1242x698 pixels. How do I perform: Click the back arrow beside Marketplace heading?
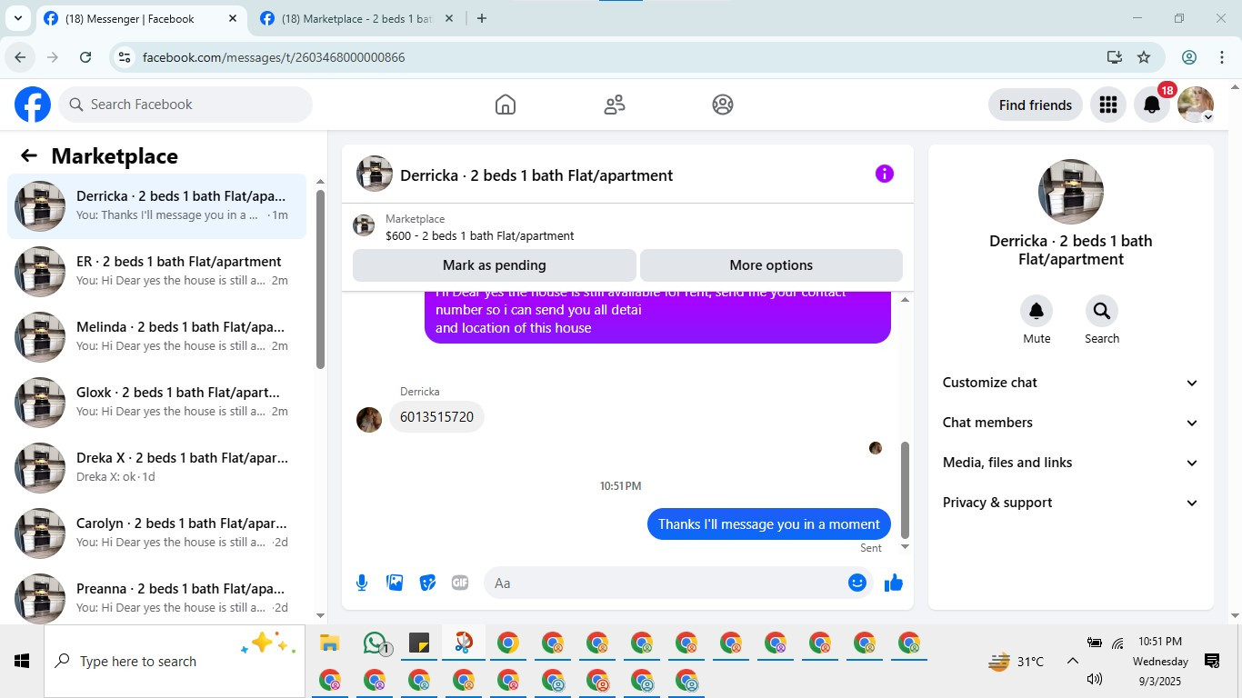click(29, 155)
